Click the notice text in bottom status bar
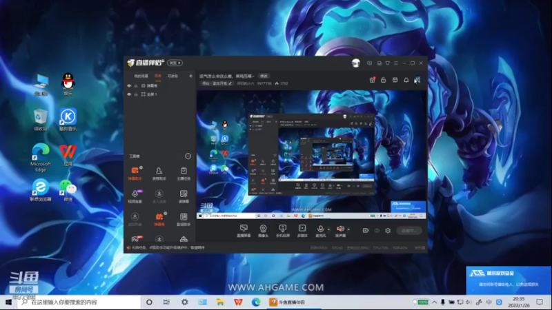This screenshot has height=310, width=552. point(168,248)
